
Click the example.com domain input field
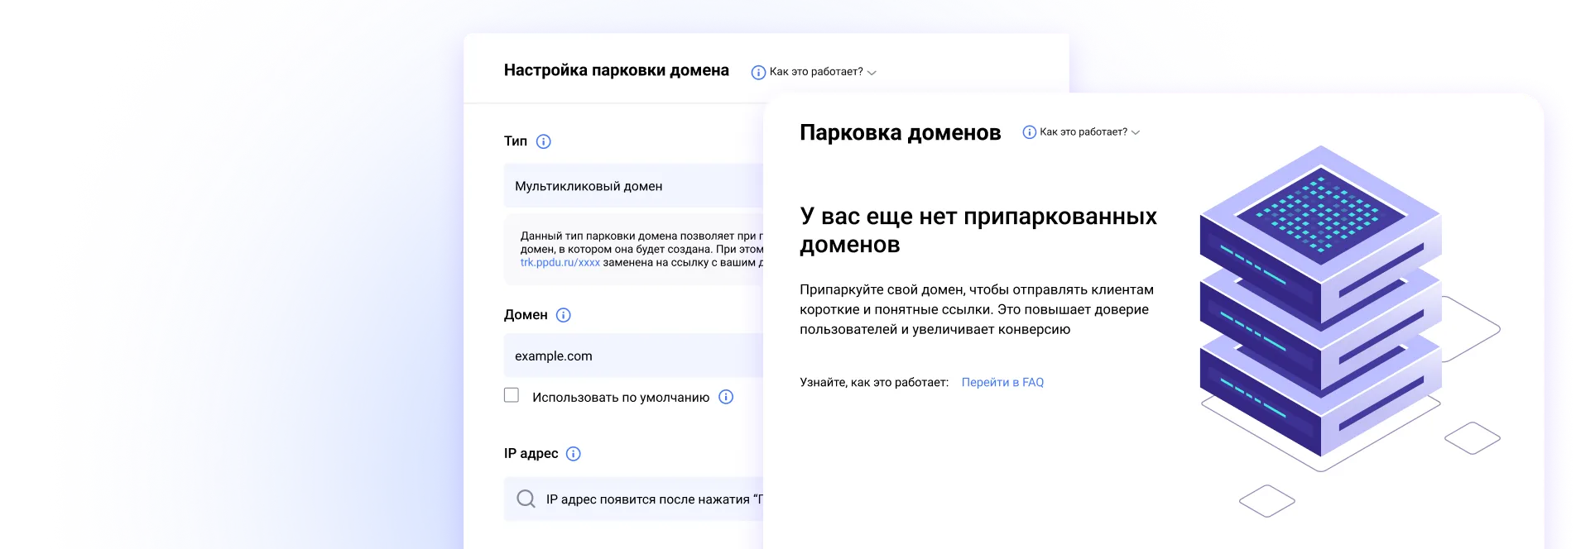click(633, 356)
